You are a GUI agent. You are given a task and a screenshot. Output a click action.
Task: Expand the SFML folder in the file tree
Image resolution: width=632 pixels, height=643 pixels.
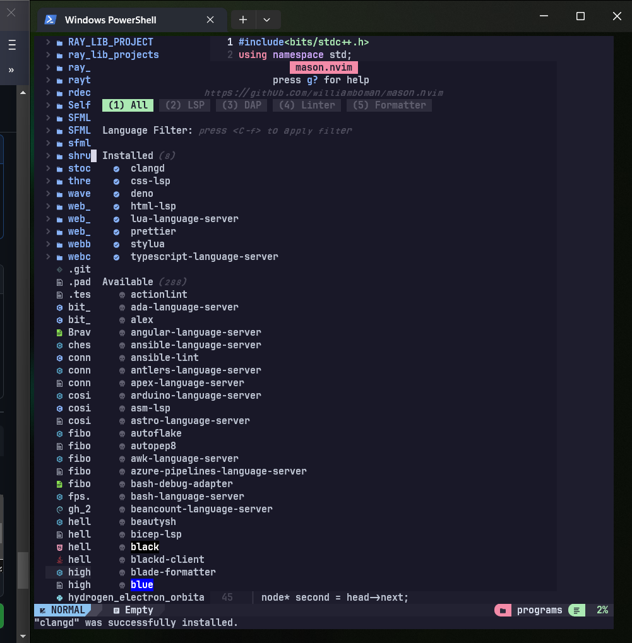[47, 117]
